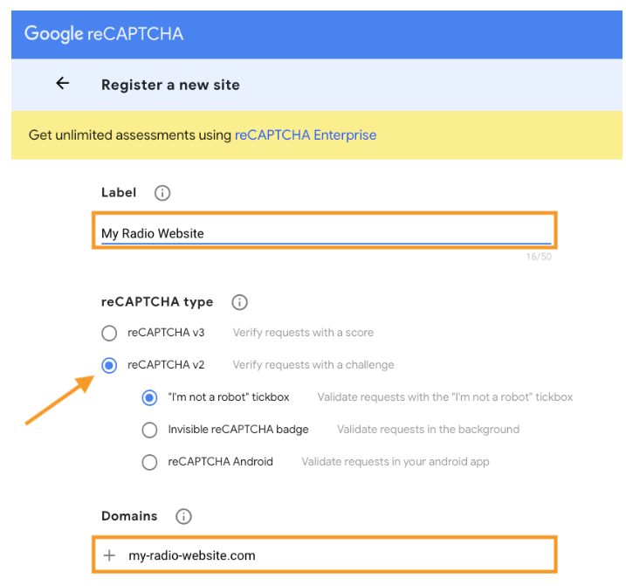Choose the "I'm not a robot" tickbox option
This screenshot has height=586, width=626.
coord(149,397)
